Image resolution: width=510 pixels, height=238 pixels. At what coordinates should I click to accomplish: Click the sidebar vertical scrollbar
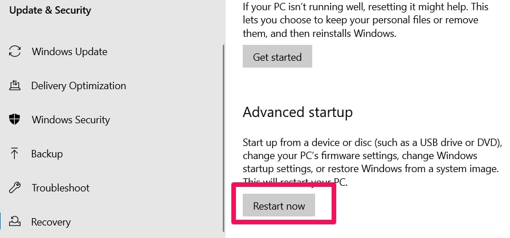[224, 138]
